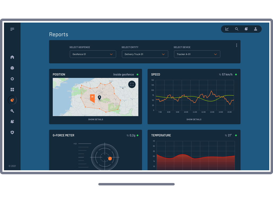Click Show Details under Position map
Viewport: 273px width, 204px height.
95,120
